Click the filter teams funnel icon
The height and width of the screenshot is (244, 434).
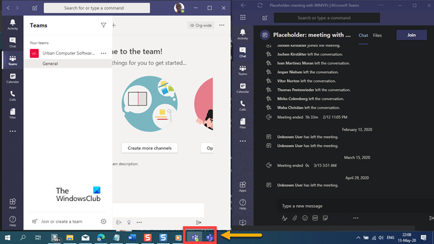(104, 25)
